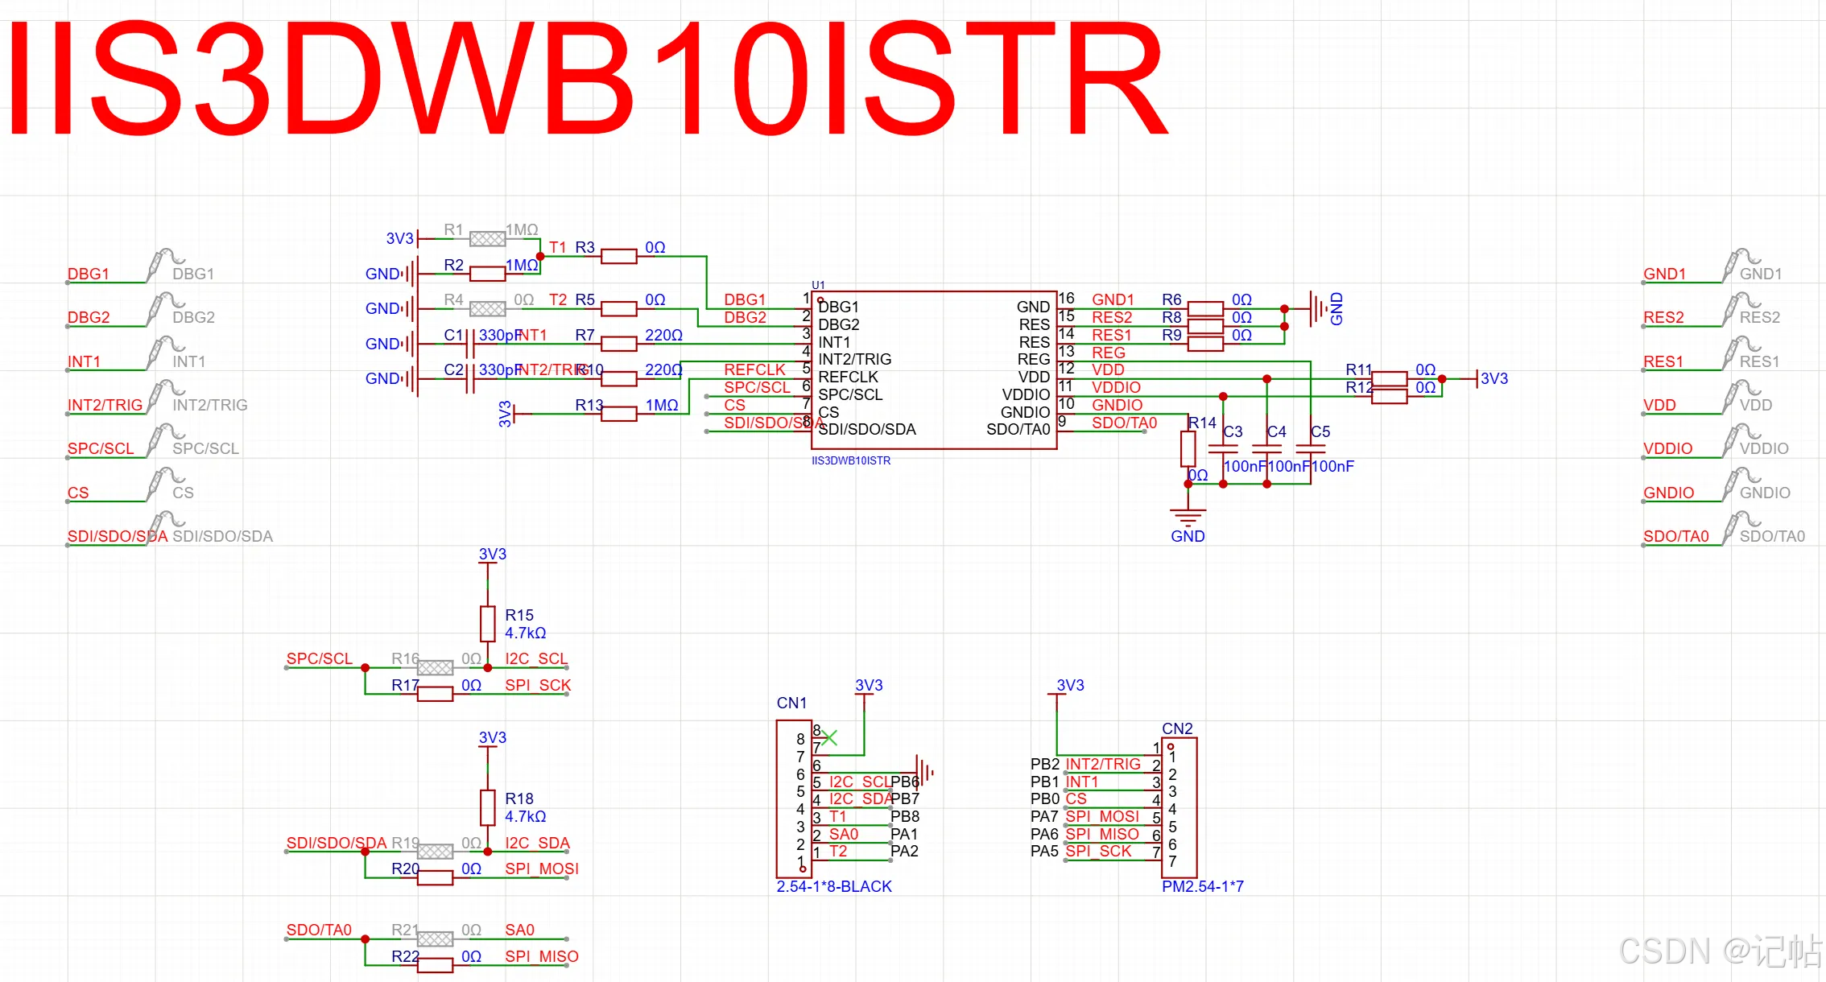
Task: Click the GND1 test point probe symbol
Action: tap(1741, 264)
